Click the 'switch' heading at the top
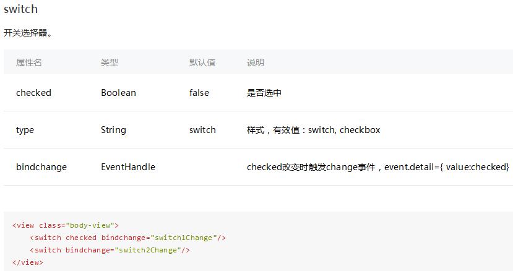 (x=20, y=9)
